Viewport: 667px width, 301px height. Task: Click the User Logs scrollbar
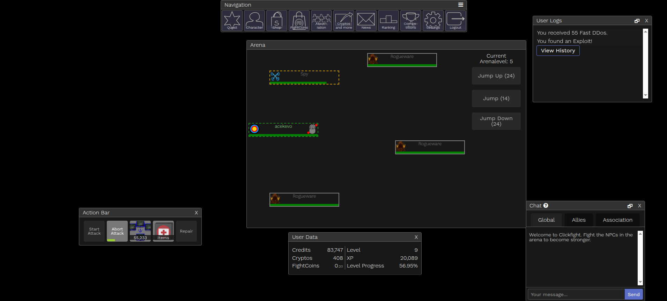tap(645, 64)
